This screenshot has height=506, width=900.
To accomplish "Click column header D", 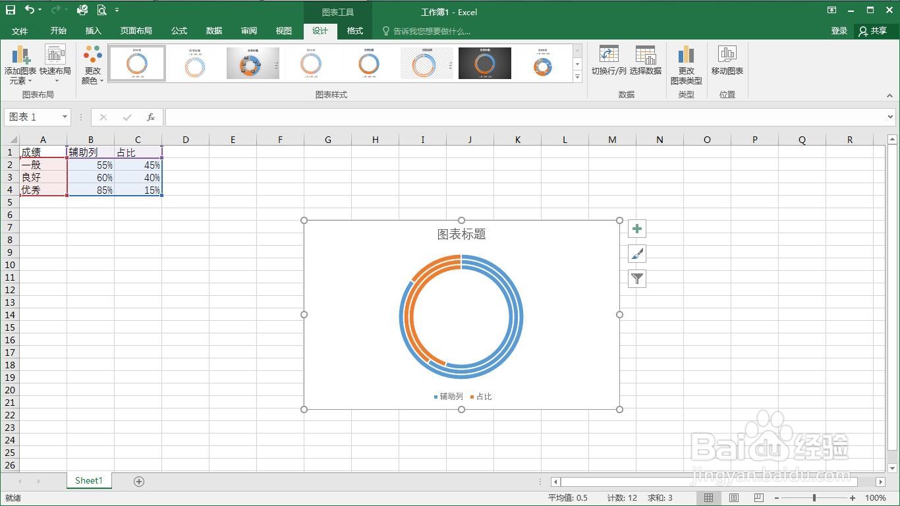I will pyautogui.click(x=186, y=140).
